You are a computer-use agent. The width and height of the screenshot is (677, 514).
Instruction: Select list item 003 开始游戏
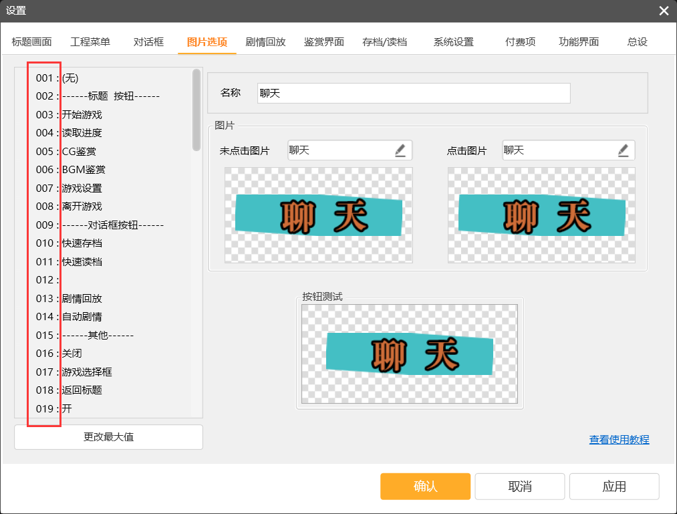(x=82, y=115)
